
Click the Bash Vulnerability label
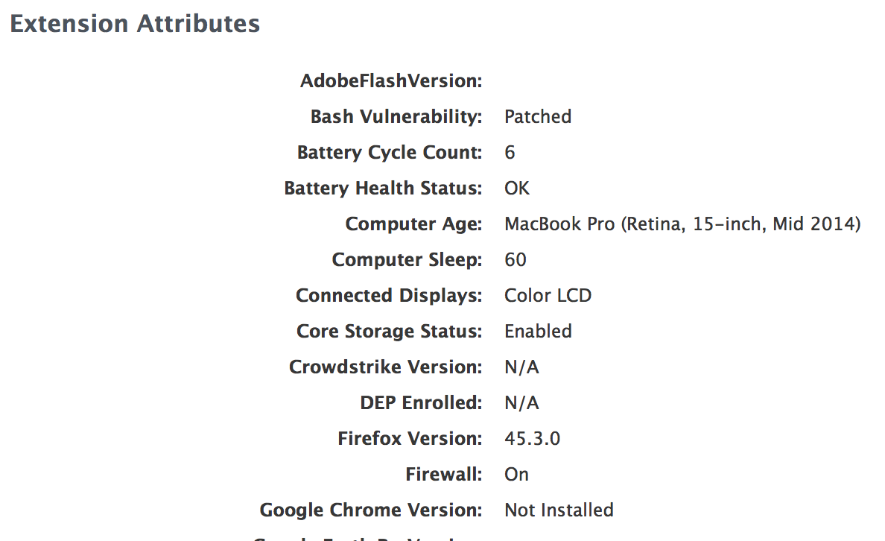point(396,117)
